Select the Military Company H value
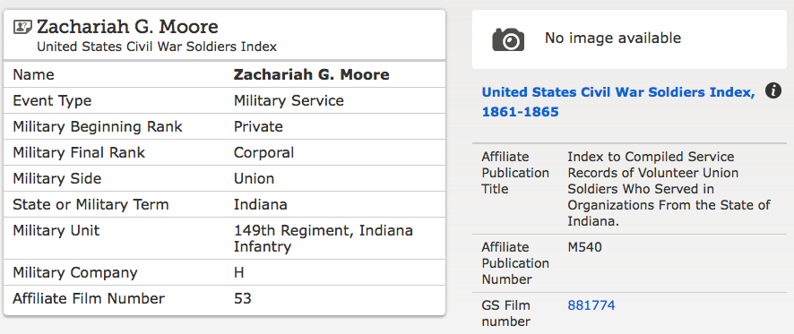The height and width of the screenshot is (334, 794). tap(239, 273)
